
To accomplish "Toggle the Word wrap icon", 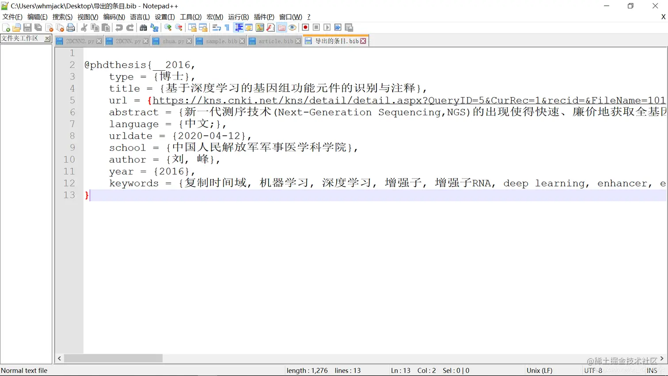I will [x=216, y=27].
